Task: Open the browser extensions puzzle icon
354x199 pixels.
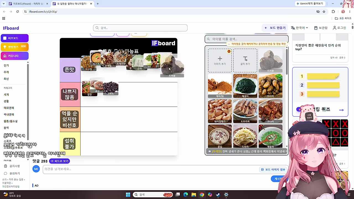Action: pyautogui.click(x=333, y=12)
